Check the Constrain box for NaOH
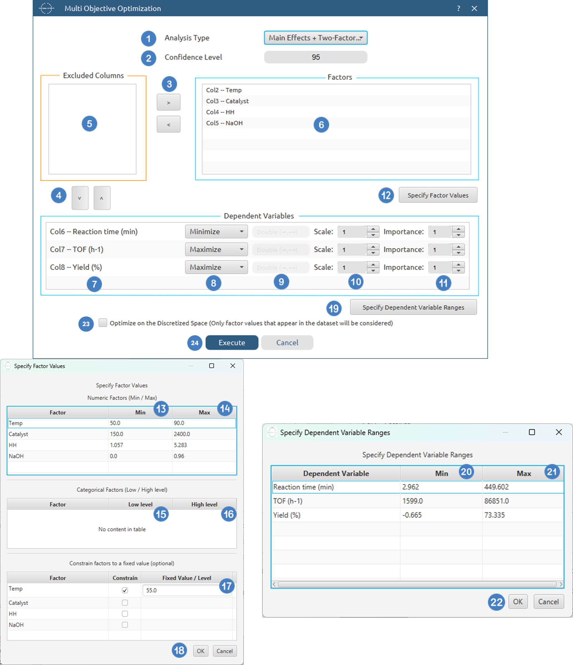This screenshot has width=573, height=665. tap(125, 625)
